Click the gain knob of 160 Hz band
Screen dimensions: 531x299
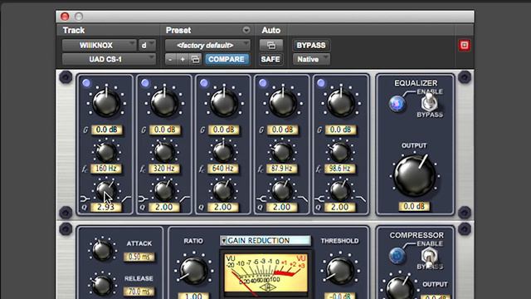point(106,102)
